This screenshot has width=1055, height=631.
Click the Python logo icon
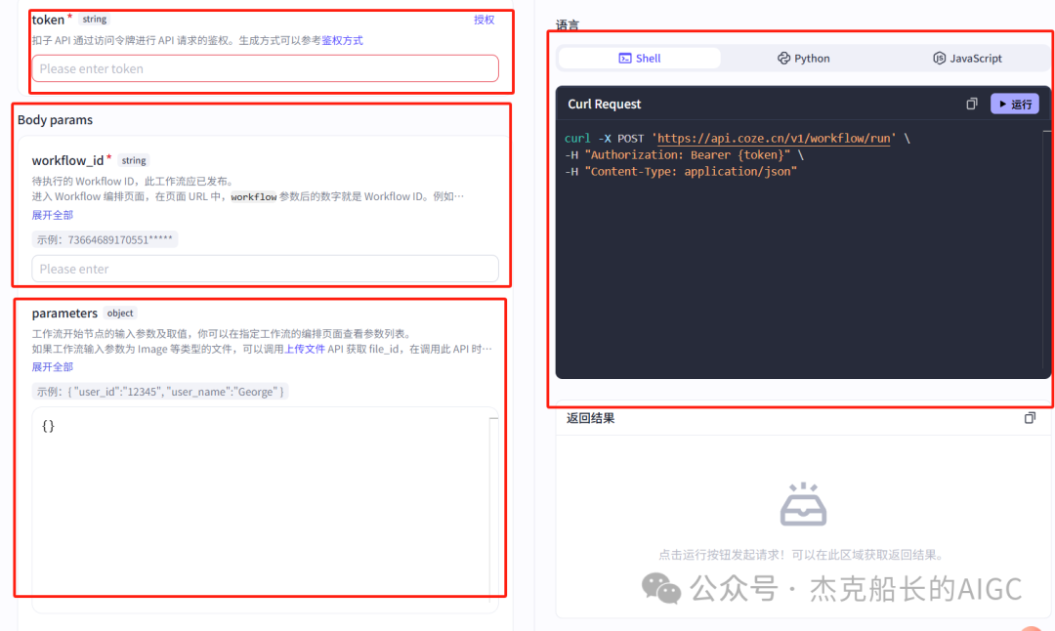click(x=783, y=59)
